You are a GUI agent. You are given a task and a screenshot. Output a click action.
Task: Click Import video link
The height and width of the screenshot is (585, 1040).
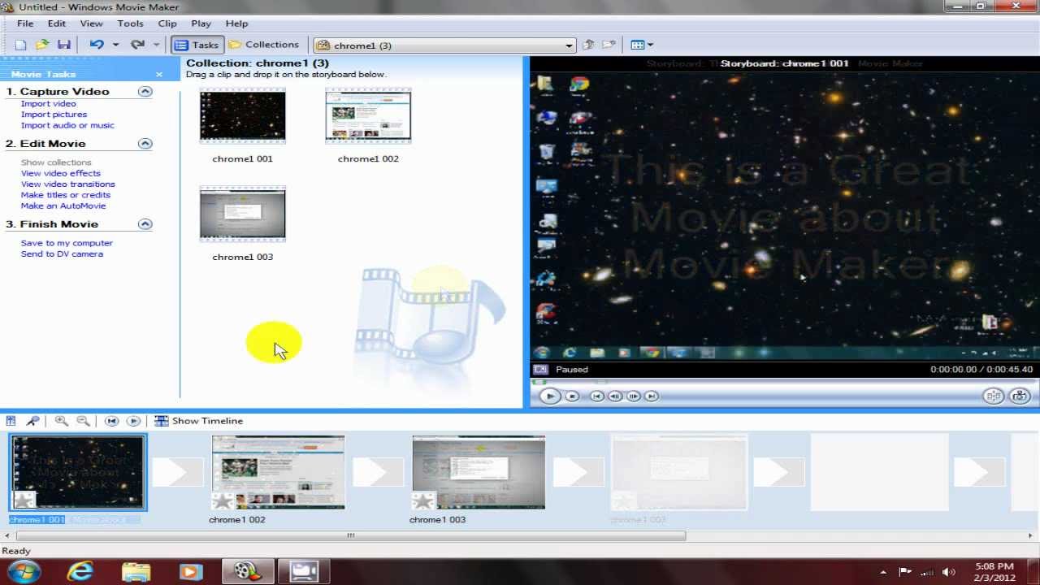(49, 104)
